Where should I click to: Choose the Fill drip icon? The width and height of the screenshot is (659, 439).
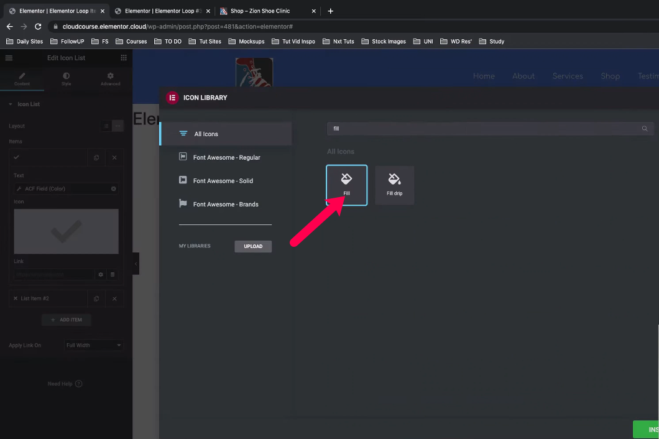pos(394,185)
